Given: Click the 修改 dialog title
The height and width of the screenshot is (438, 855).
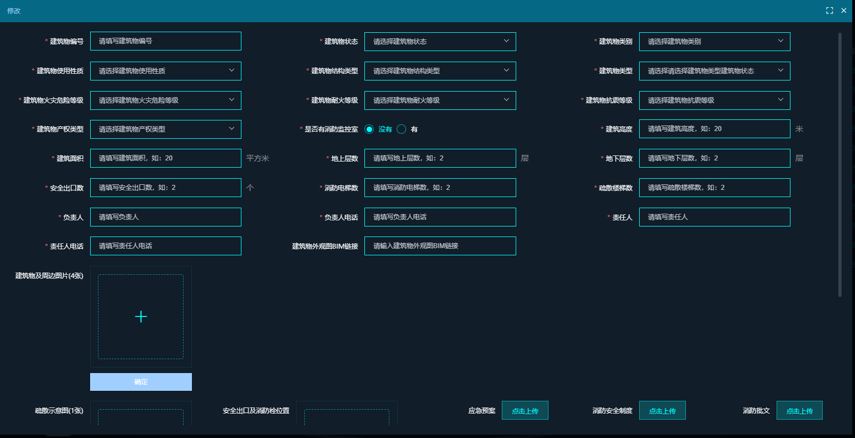Looking at the screenshot, I should (14, 11).
